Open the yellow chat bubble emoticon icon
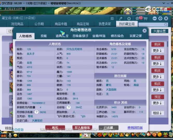The width and height of the screenshot is (173, 140). pos(15,135)
